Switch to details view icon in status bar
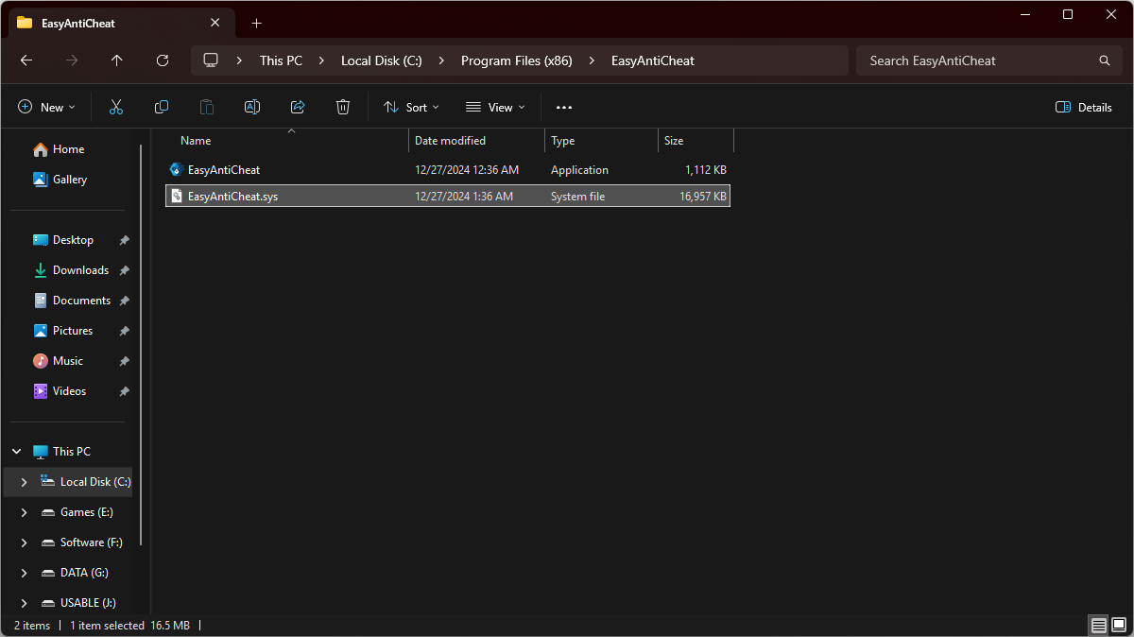Image resolution: width=1134 pixels, height=637 pixels. [x=1098, y=626]
